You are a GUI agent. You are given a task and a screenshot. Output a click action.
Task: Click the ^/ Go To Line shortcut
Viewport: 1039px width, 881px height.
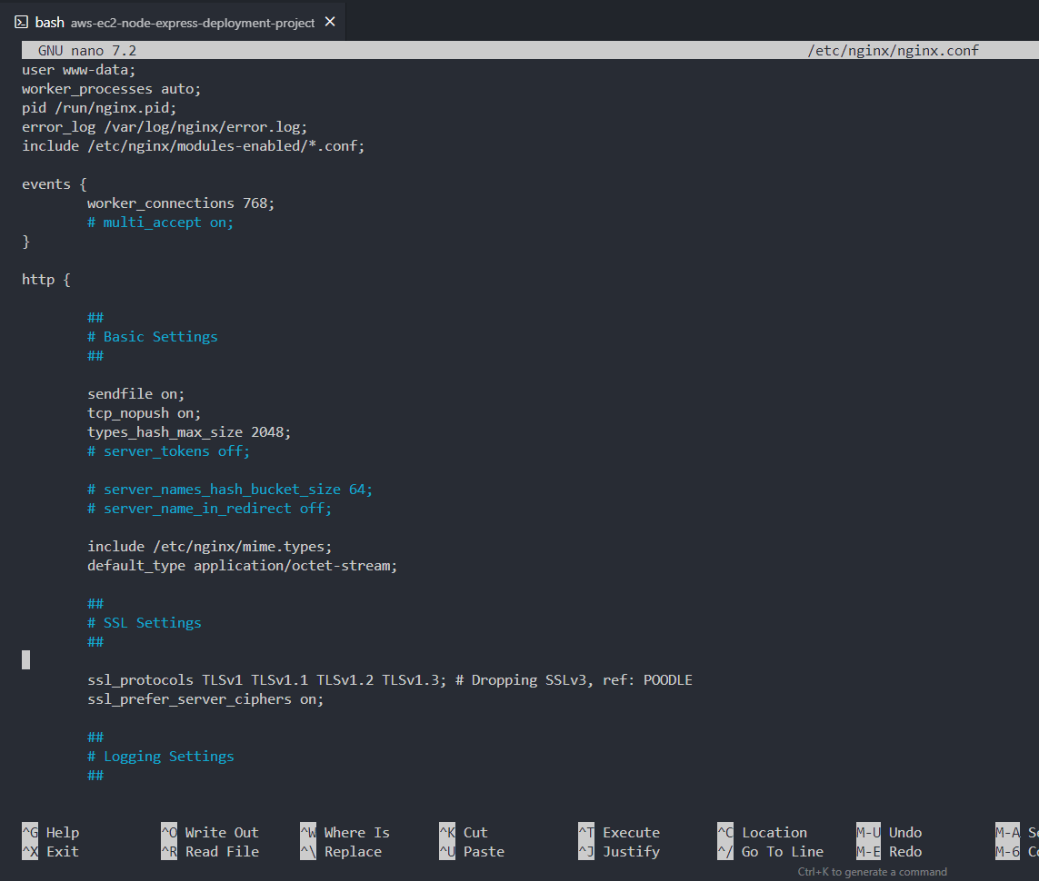[770, 852]
